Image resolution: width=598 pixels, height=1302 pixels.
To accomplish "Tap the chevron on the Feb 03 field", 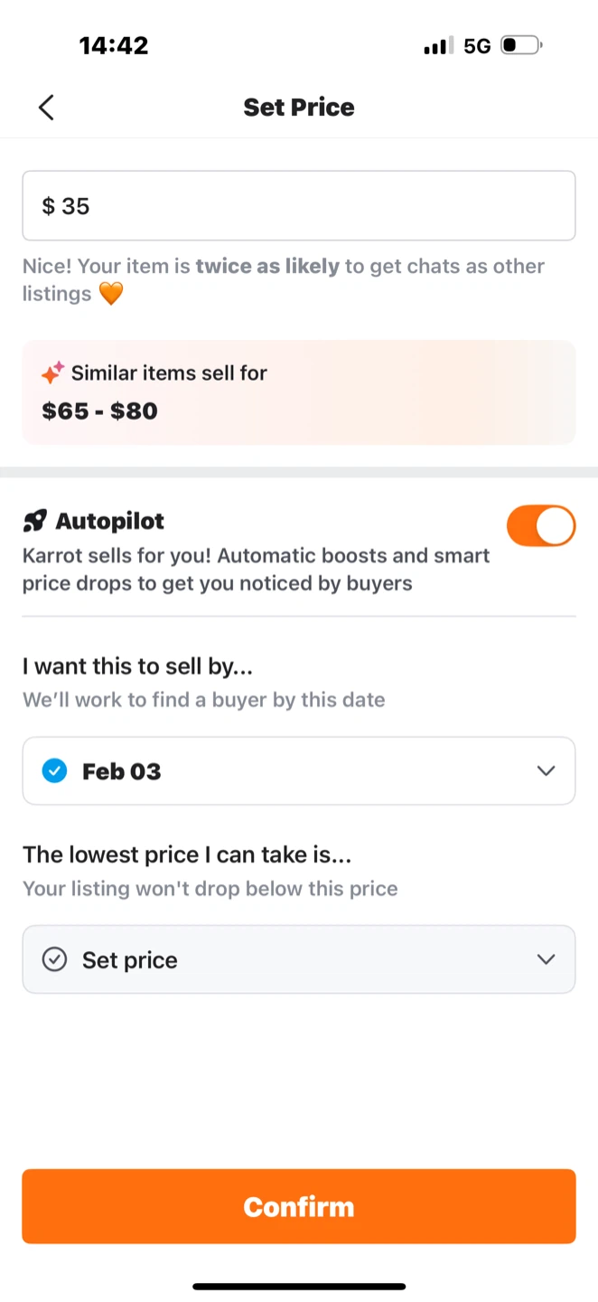I will pos(546,771).
